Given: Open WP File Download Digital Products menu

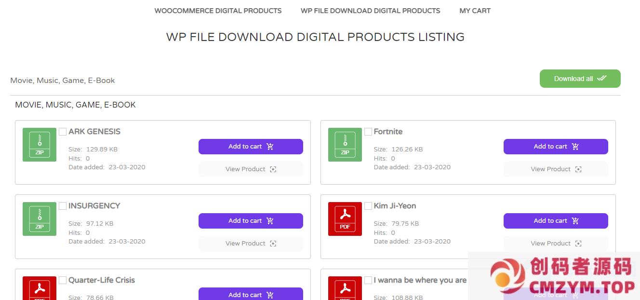Looking at the screenshot, I should [370, 11].
